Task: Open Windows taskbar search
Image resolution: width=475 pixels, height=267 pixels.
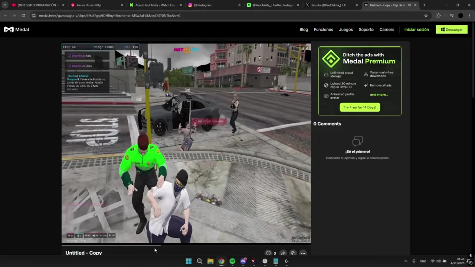Action: pyautogui.click(x=200, y=261)
